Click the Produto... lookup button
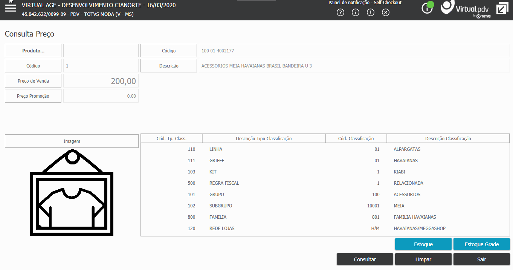 tap(33, 51)
